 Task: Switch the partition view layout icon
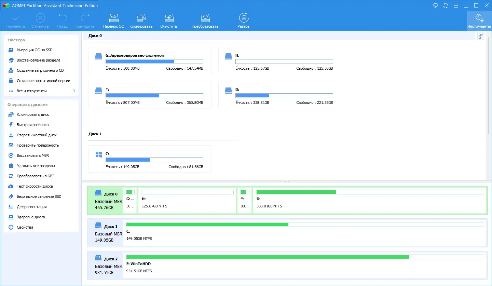tap(481, 36)
